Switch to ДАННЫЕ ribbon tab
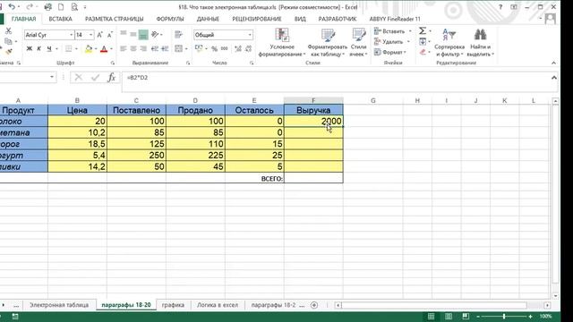Screen dimensions: 573x322 tap(208, 19)
